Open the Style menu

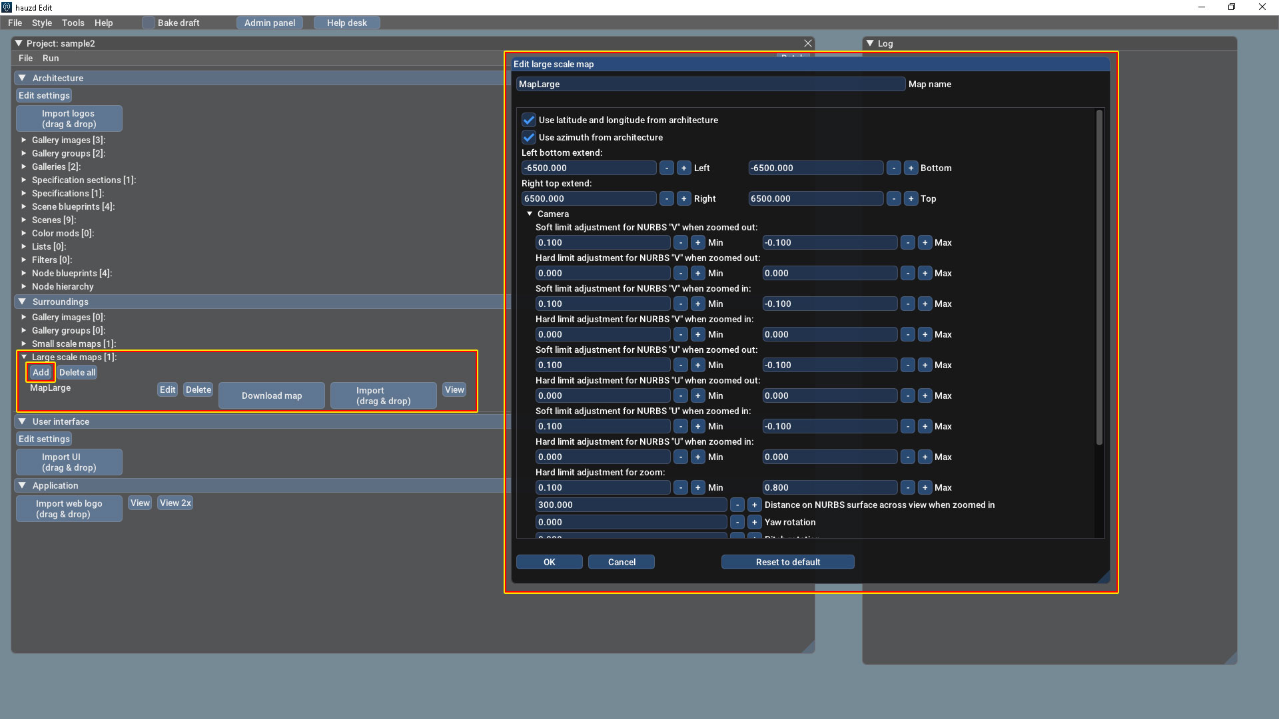coord(41,23)
